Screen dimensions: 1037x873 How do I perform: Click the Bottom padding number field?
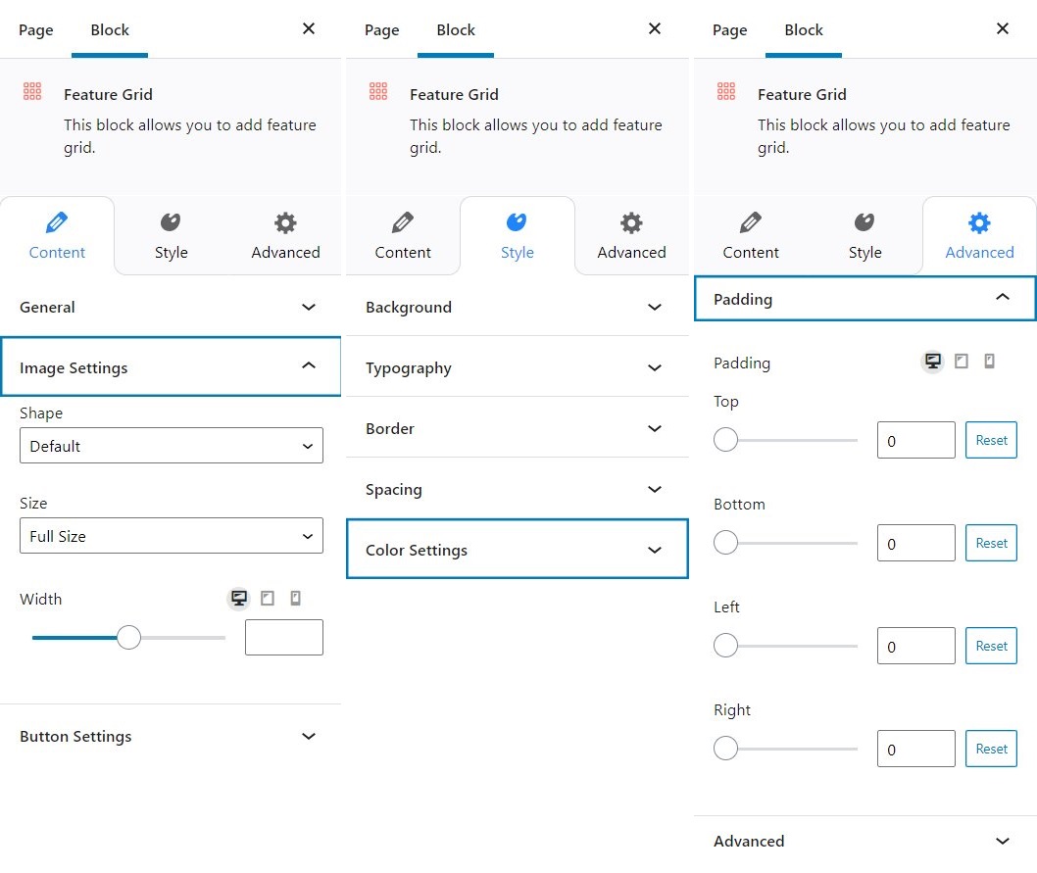pyautogui.click(x=915, y=543)
